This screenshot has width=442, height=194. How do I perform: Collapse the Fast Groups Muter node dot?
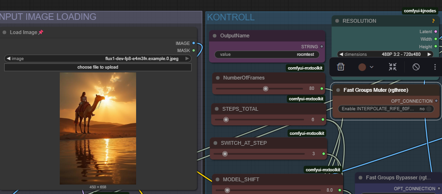point(338,89)
